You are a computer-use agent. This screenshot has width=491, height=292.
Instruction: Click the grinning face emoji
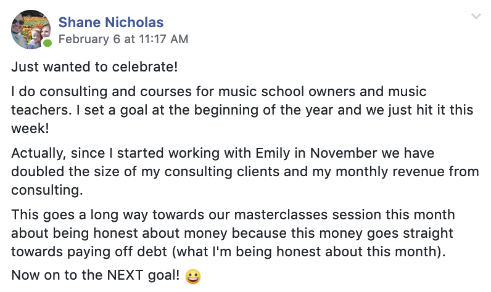tap(193, 277)
